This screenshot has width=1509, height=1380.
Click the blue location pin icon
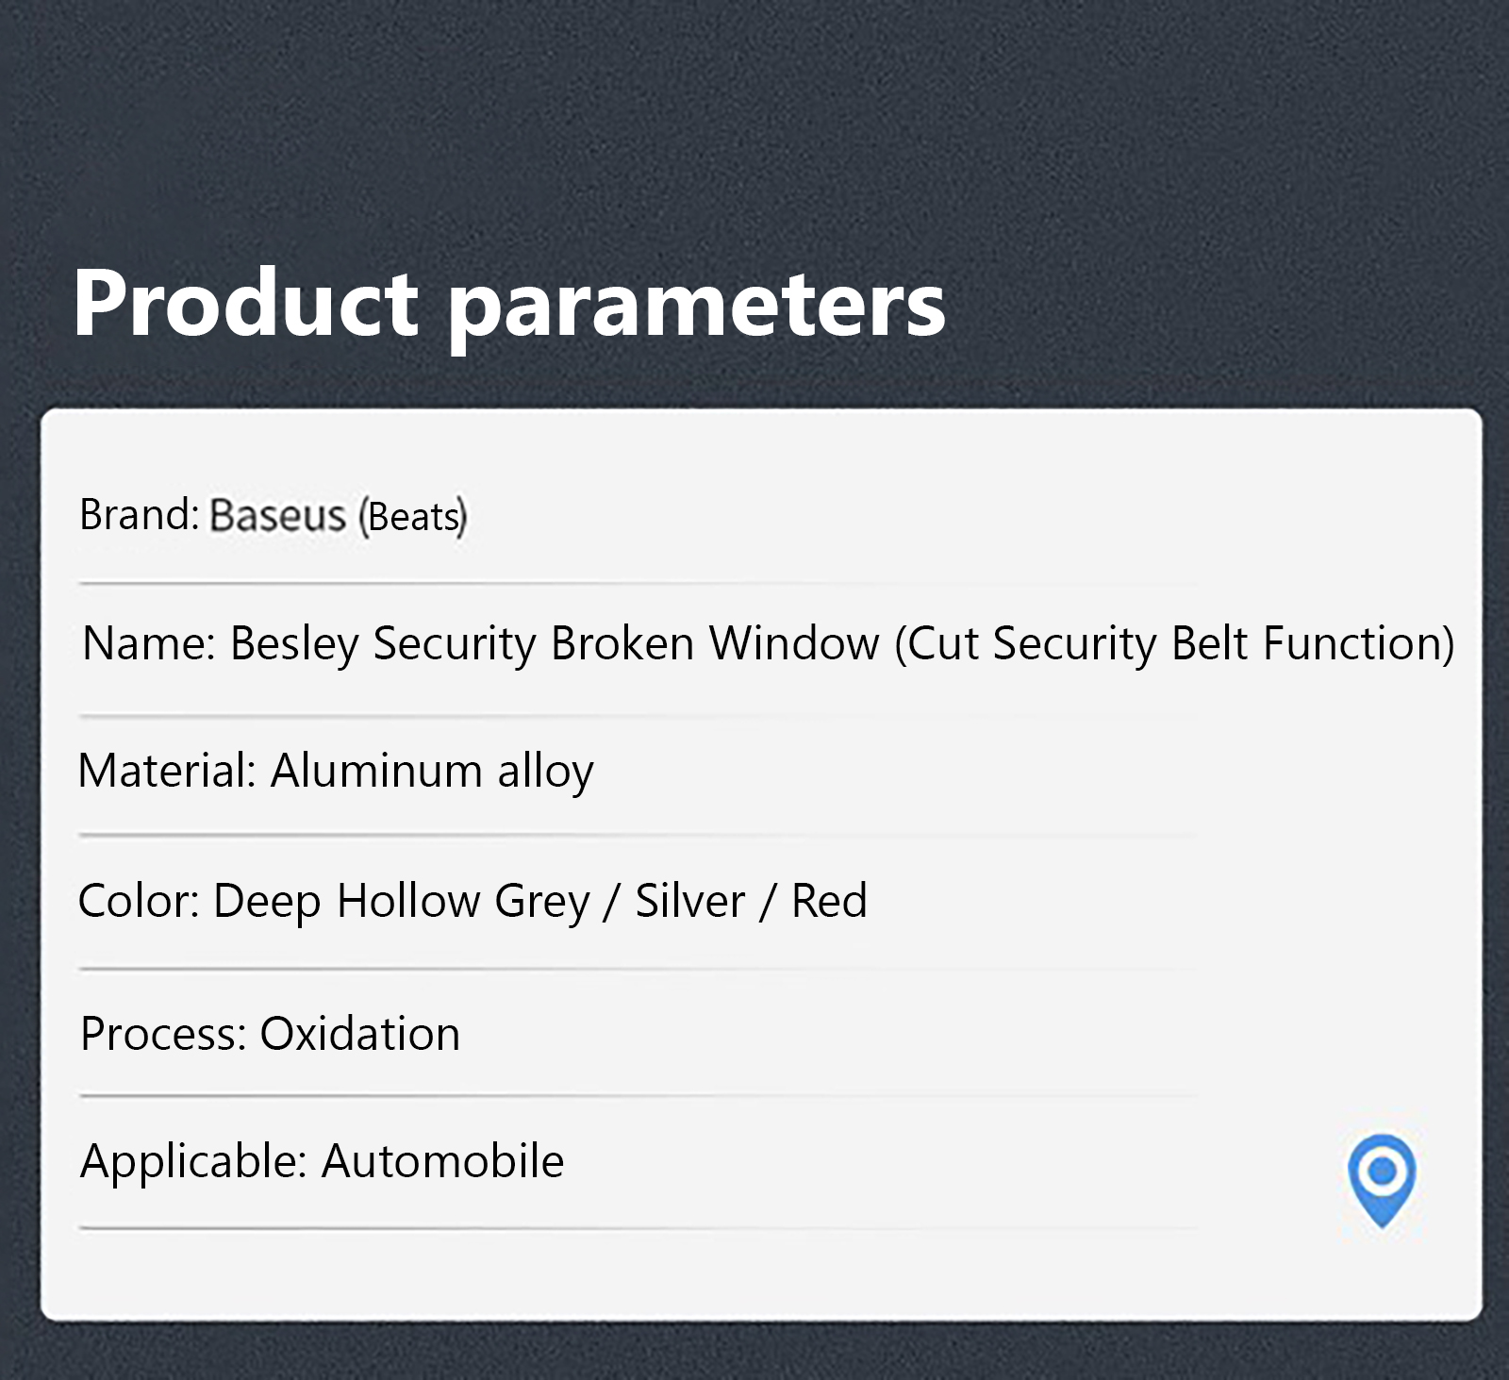click(1382, 1177)
